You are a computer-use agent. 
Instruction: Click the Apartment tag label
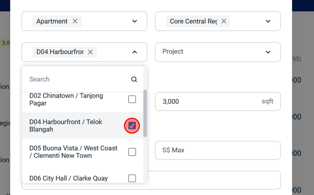coord(52,21)
